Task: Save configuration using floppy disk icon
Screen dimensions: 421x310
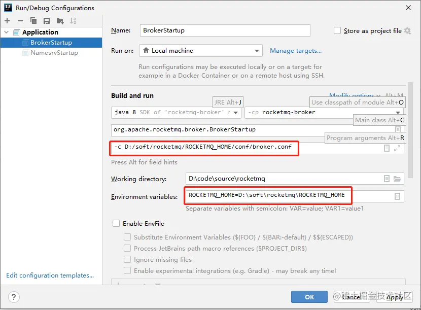Action: pyautogui.click(x=47, y=21)
